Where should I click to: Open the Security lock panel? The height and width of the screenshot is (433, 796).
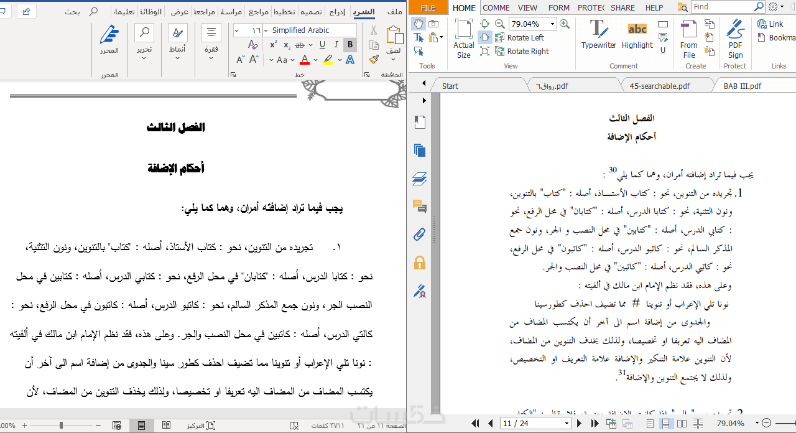420,262
